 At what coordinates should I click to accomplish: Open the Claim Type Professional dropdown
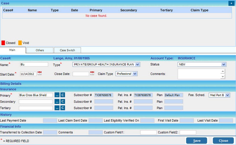pyautogui.click(x=135, y=74)
